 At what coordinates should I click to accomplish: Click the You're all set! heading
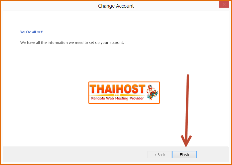[x=32, y=32]
